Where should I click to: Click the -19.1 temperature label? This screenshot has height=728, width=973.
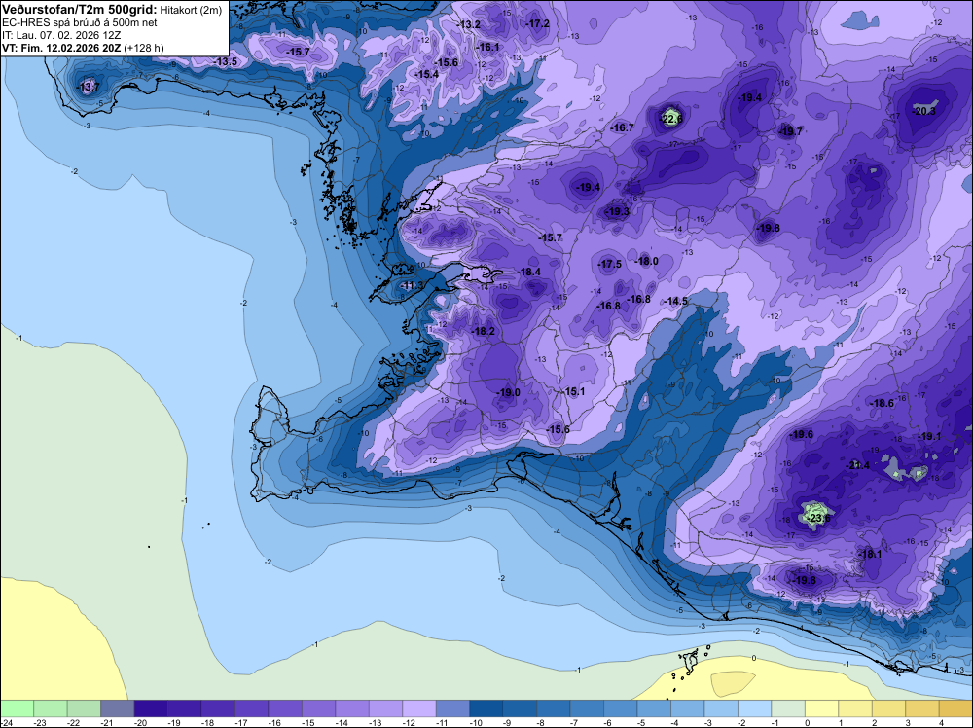tap(929, 436)
